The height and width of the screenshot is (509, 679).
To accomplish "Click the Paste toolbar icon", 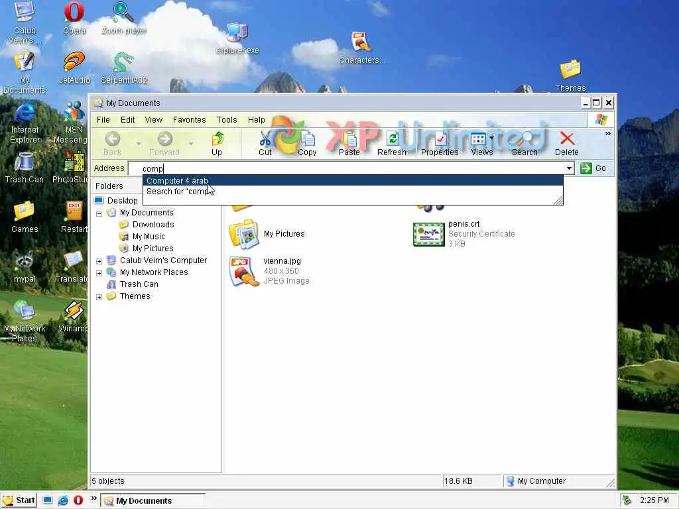I will pyautogui.click(x=349, y=139).
